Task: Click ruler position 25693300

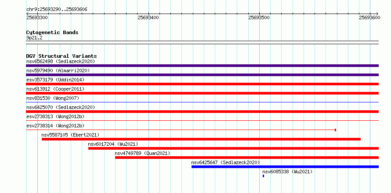Action: (x=37, y=18)
